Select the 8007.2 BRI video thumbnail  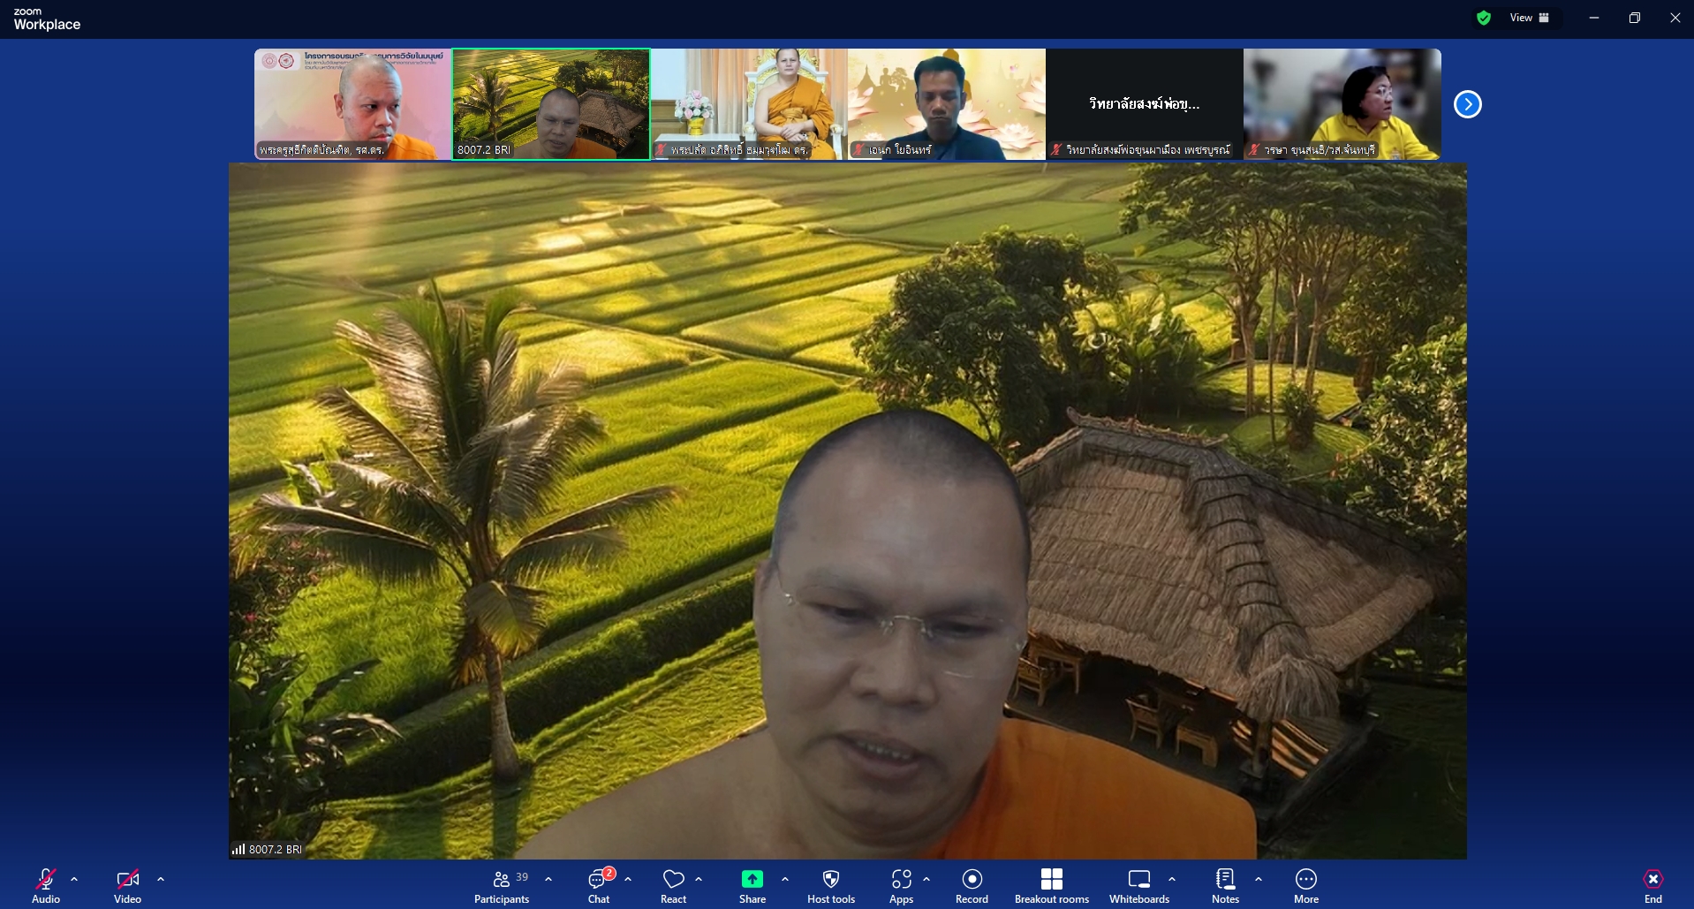click(551, 104)
